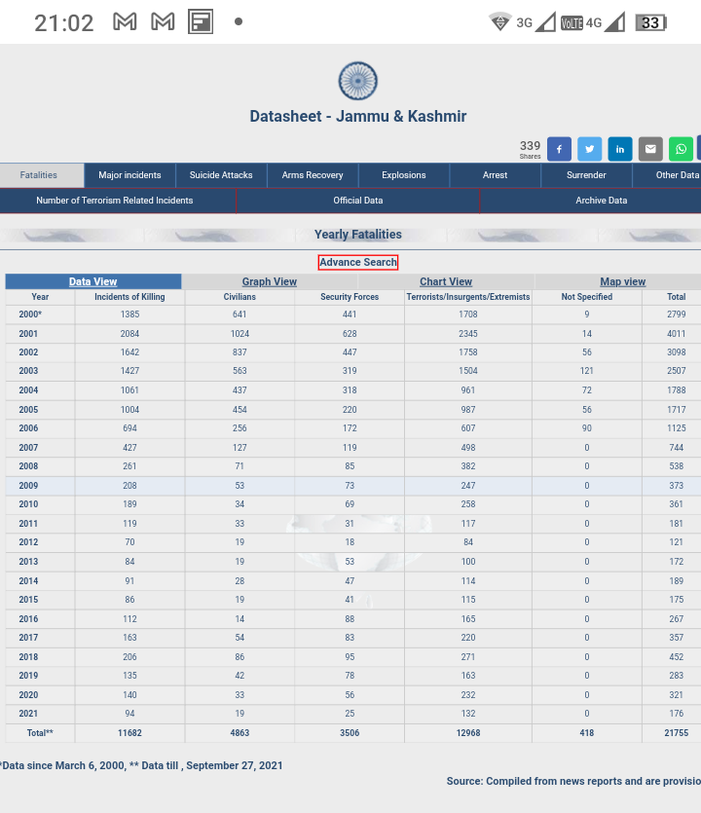Viewport: 701px width, 813px height.
Task: Switch to Graph View
Action: 270,281
